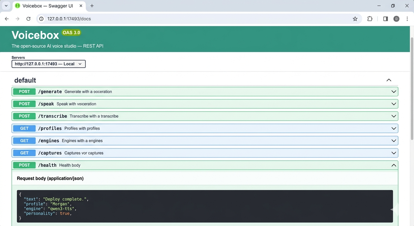Click "Generate with a ooceration" summary
414x226 pixels.
(x=88, y=92)
